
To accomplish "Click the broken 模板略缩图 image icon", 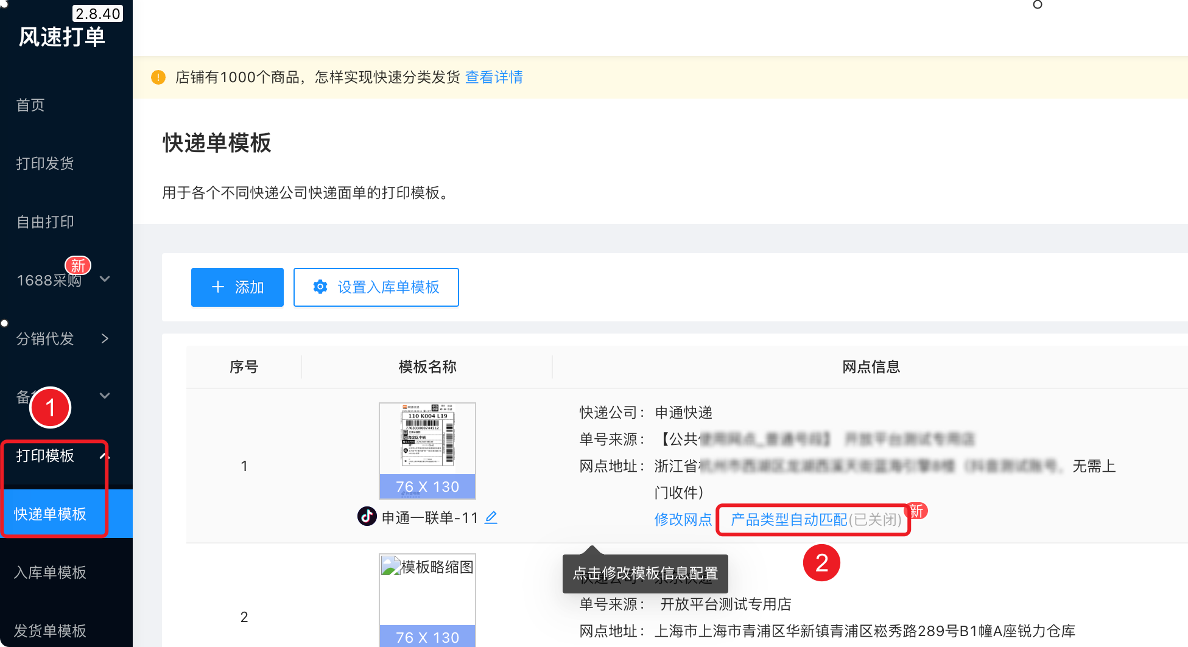I will coord(390,567).
